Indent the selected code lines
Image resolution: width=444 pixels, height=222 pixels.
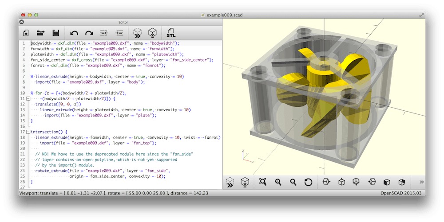coord(119,33)
